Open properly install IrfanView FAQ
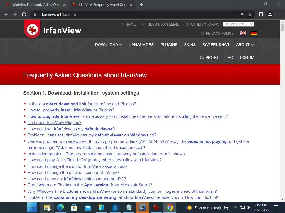The image size is (285, 213). pos(71,110)
